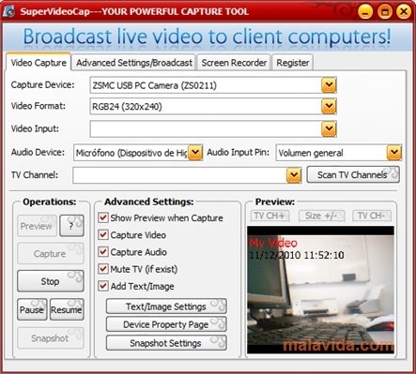Switch to the Video Capture tab
Image resolution: width=416 pixels, height=374 pixels.
click(39, 63)
